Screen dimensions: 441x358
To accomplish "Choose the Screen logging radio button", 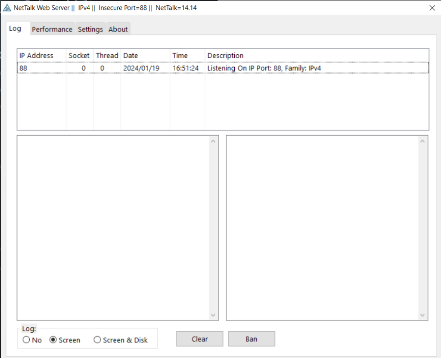I will tap(53, 340).
